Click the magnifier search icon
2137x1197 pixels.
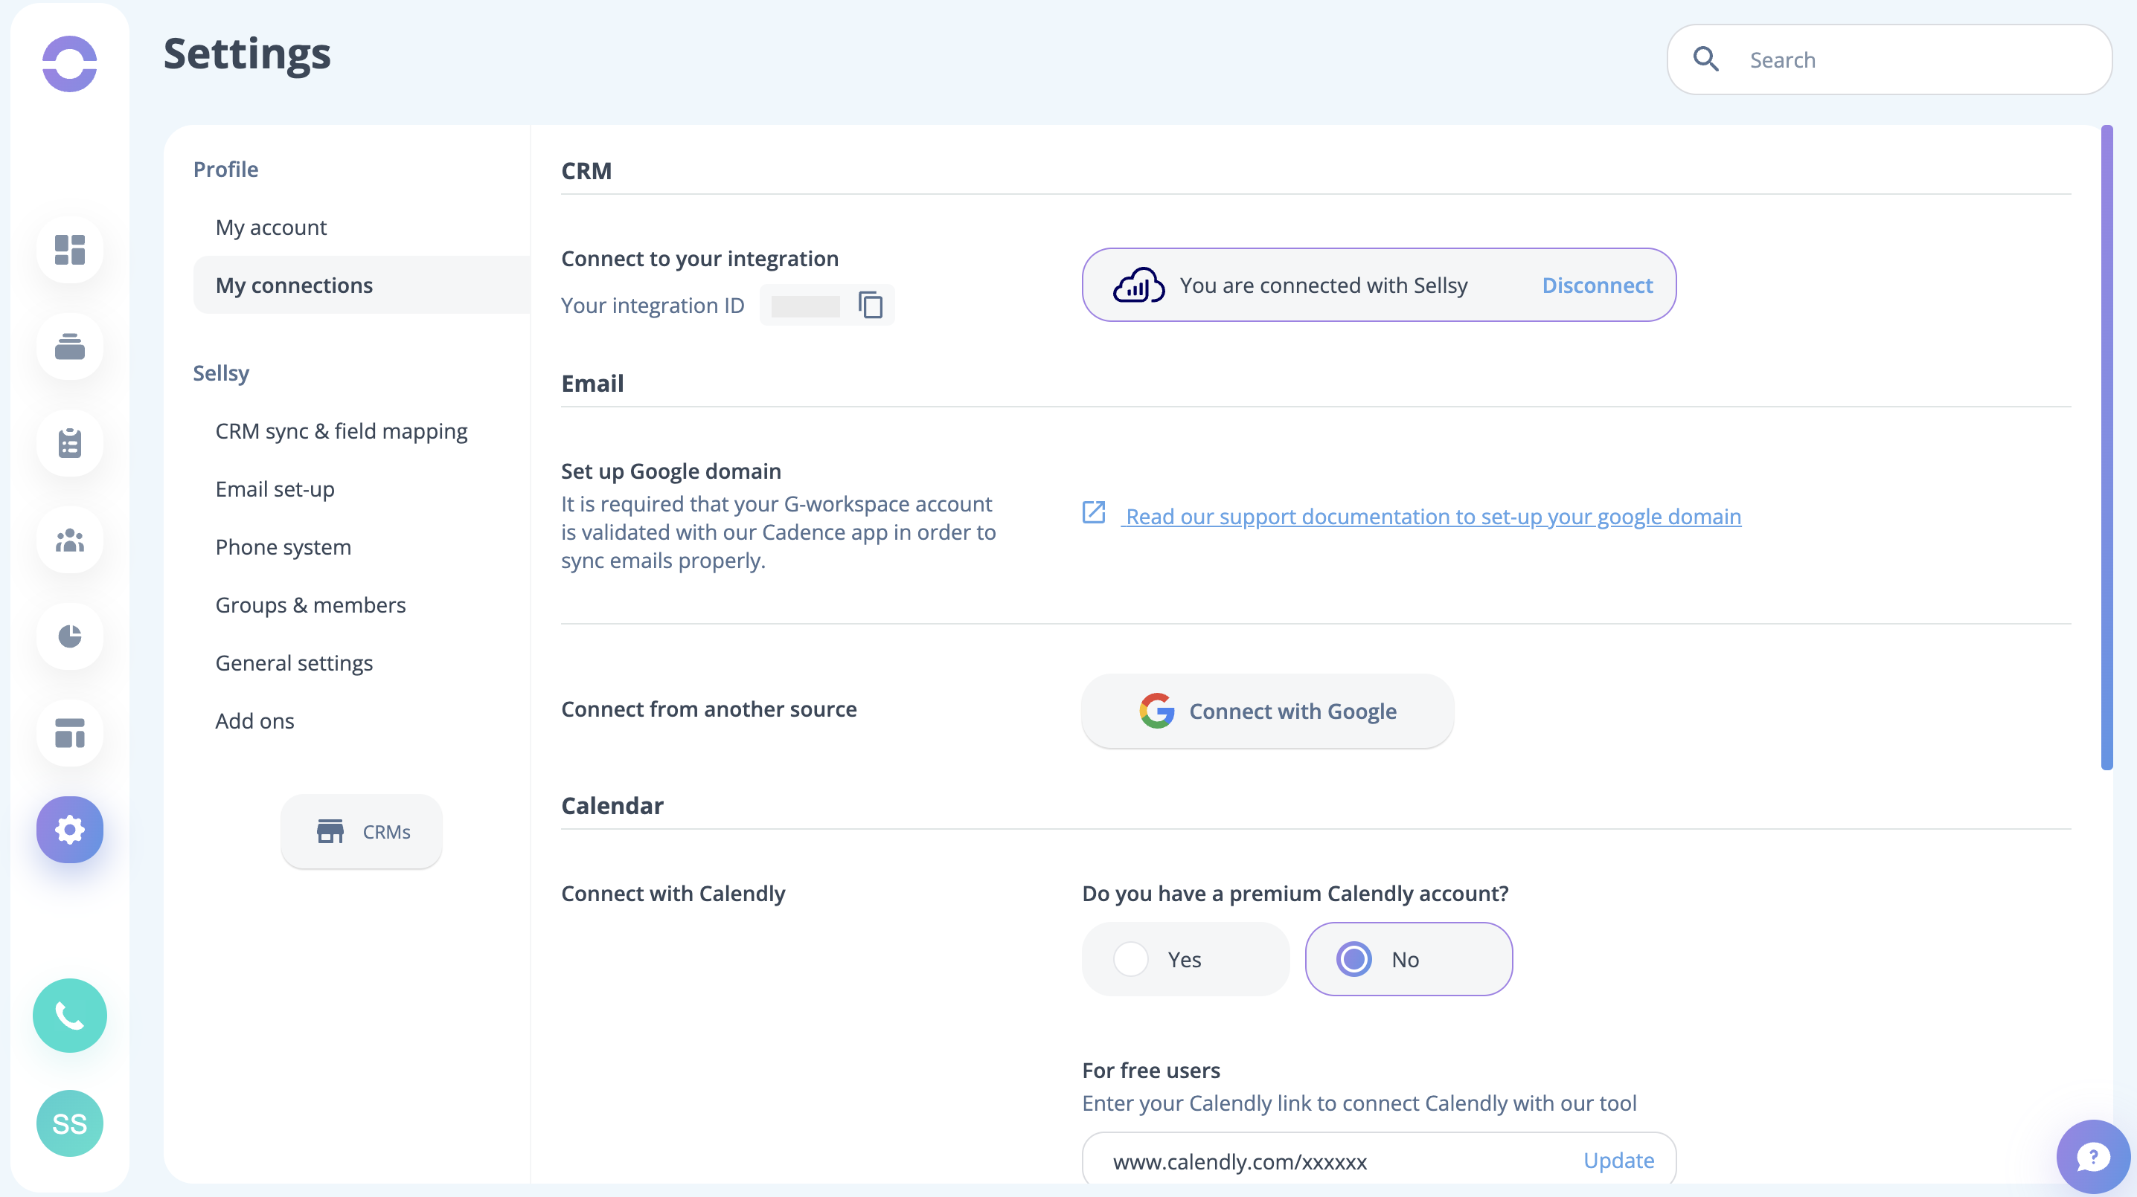click(1705, 59)
